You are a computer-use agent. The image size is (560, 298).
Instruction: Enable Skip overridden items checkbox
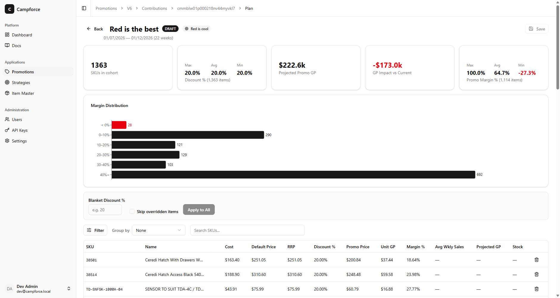(132, 211)
